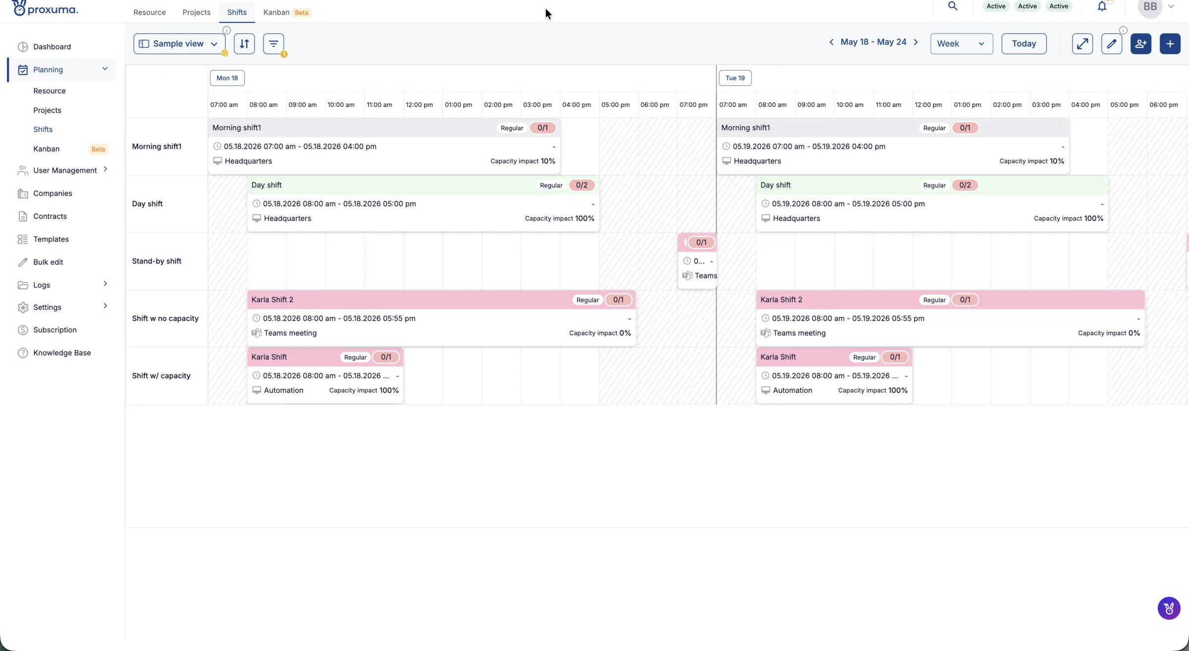Go to next week arrow
The image size is (1189, 651).
916,42
